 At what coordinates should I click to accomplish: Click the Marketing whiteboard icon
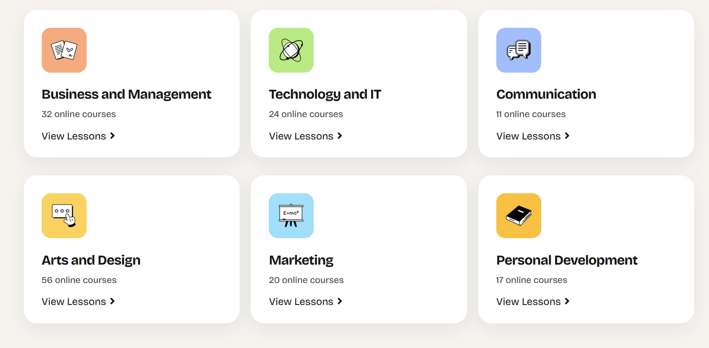(x=291, y=216)
